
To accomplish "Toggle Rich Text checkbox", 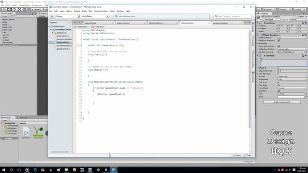I will pyautogui.click(x=279, y=91).
